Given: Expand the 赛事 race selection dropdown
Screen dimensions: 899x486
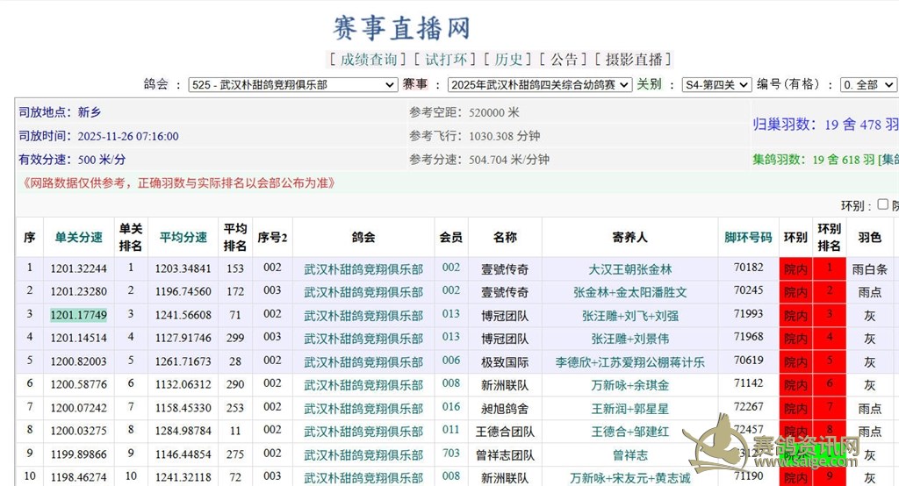Looking at the screenshot, I should click(x=539, y=85).
